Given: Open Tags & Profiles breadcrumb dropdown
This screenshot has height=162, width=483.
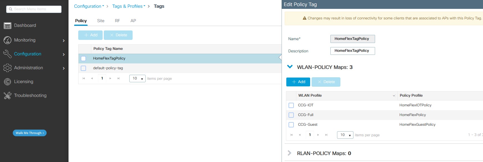Looking at the screenshot, I should tap(129, 6).
